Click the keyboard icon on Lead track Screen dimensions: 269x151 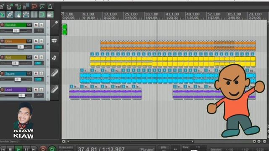coord(54,89)
